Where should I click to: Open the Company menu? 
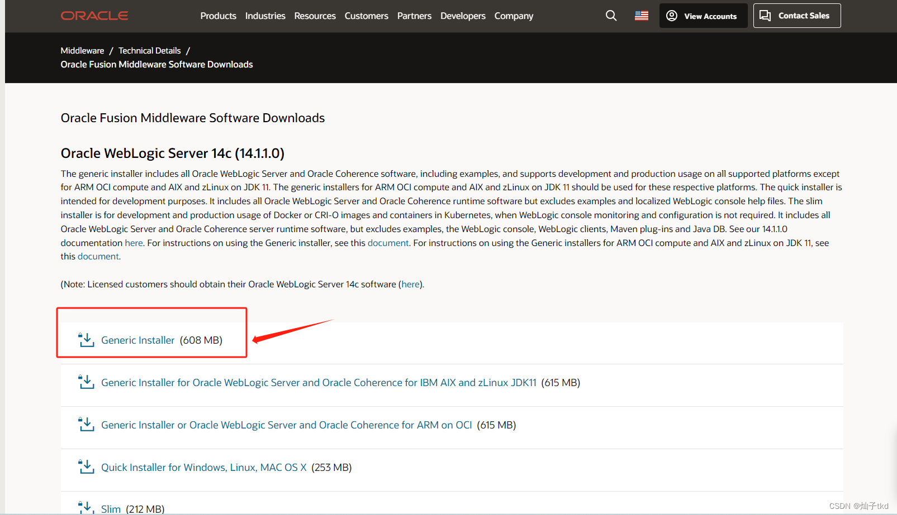[x=514, y=16]
